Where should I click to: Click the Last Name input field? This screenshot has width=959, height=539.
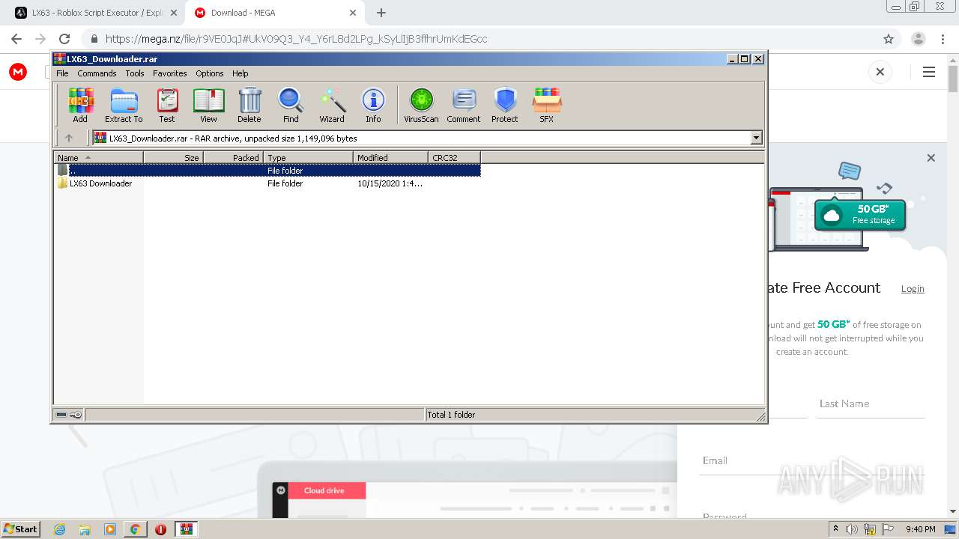point(871,404)
